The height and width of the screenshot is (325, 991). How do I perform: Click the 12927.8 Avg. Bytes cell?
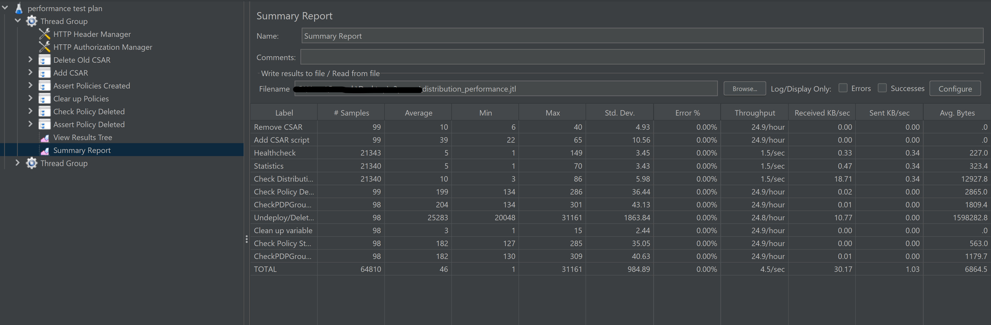[x=957, y=179]
